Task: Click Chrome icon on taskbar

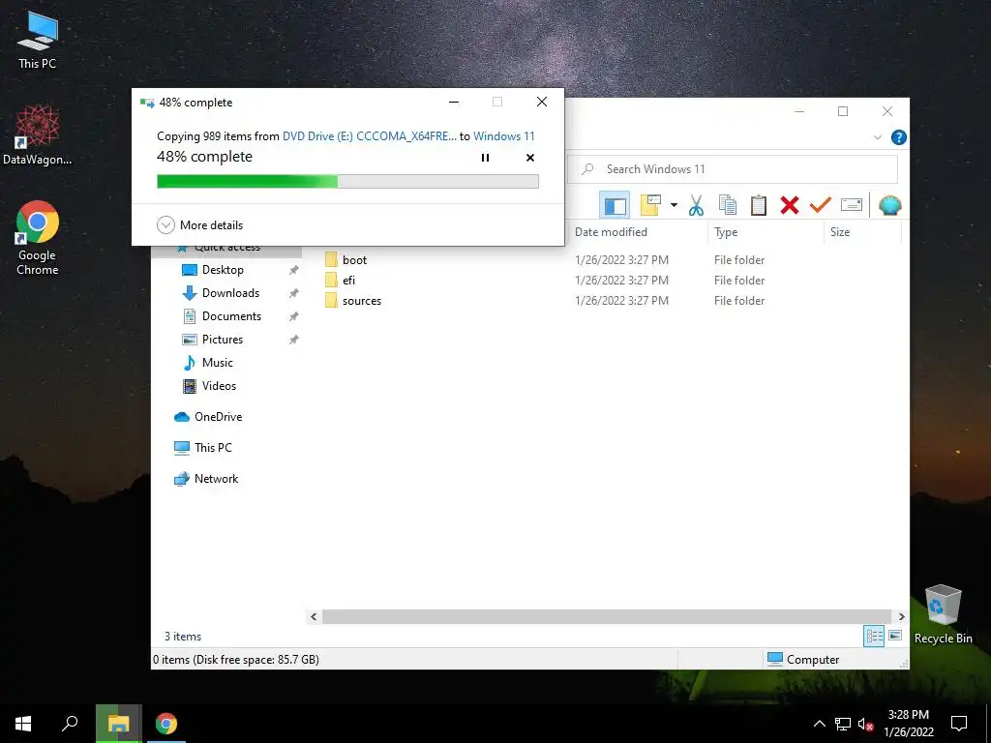Action: tap(166, 724)
